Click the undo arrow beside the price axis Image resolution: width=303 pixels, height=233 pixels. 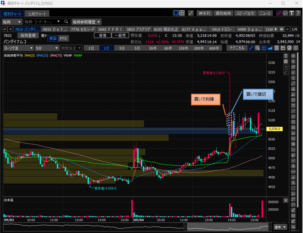click(x=286, y=67)
